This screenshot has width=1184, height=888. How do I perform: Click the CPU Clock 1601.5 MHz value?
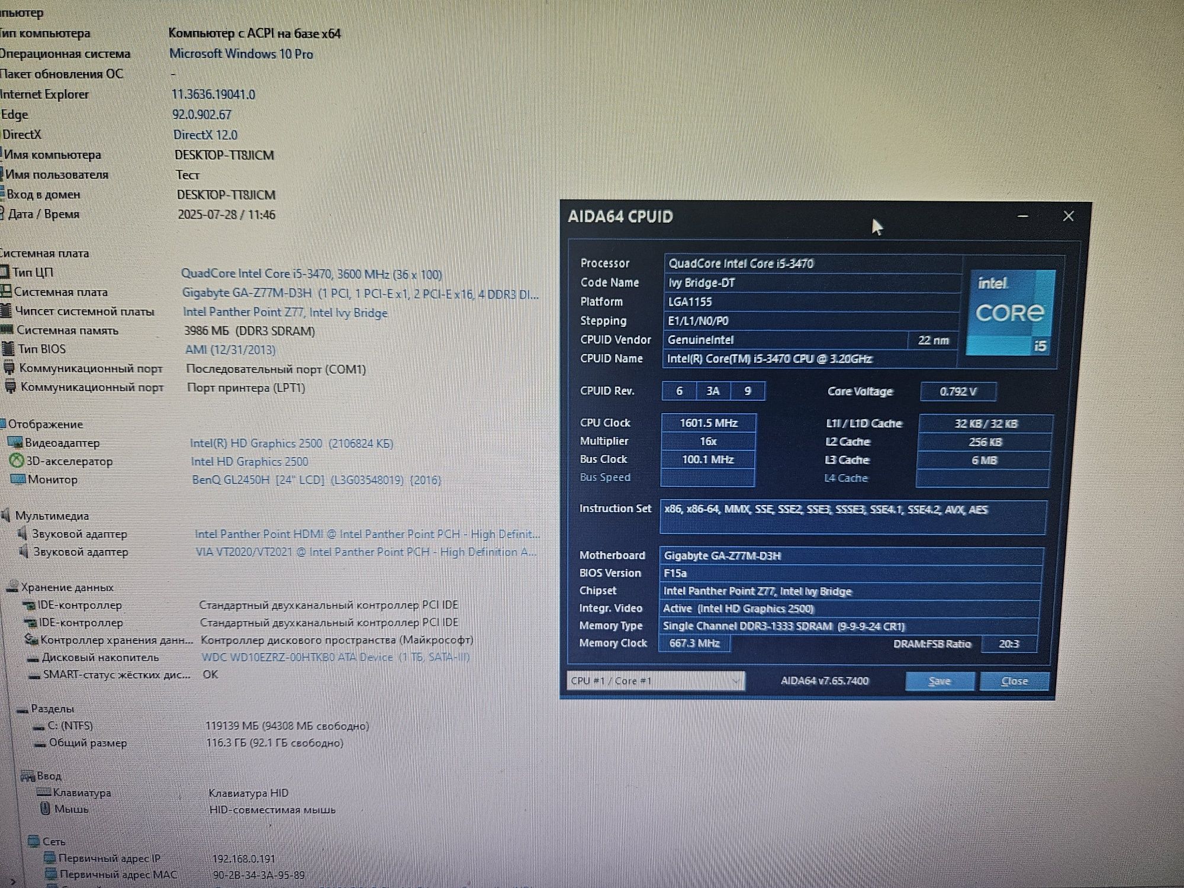pyautogui.click(x=708, y=423)
